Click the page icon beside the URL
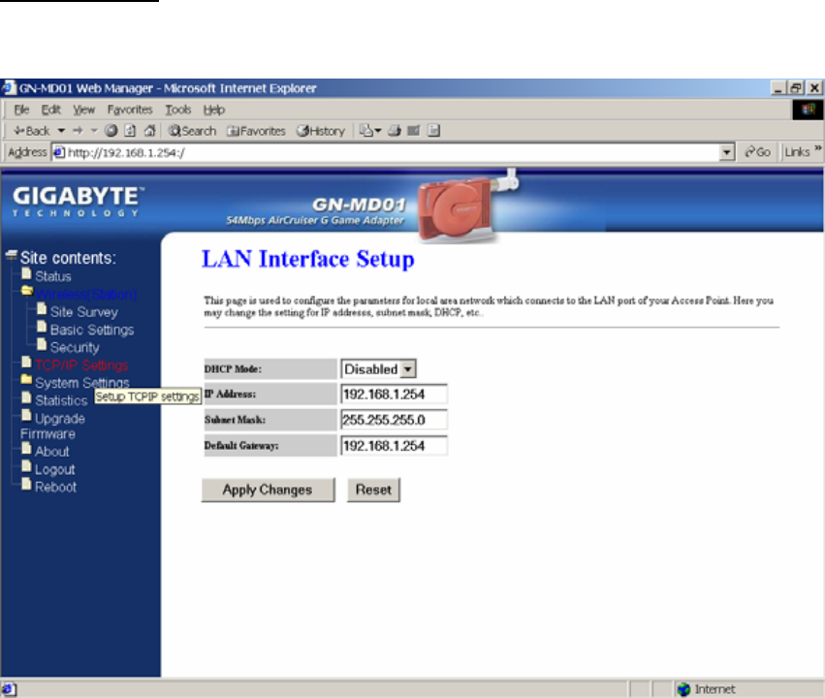 [x=59, y=152]
